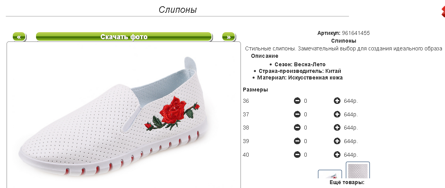The image size is (445, 188).
Task: Add one pair of size 37
Action: point(337,114)
